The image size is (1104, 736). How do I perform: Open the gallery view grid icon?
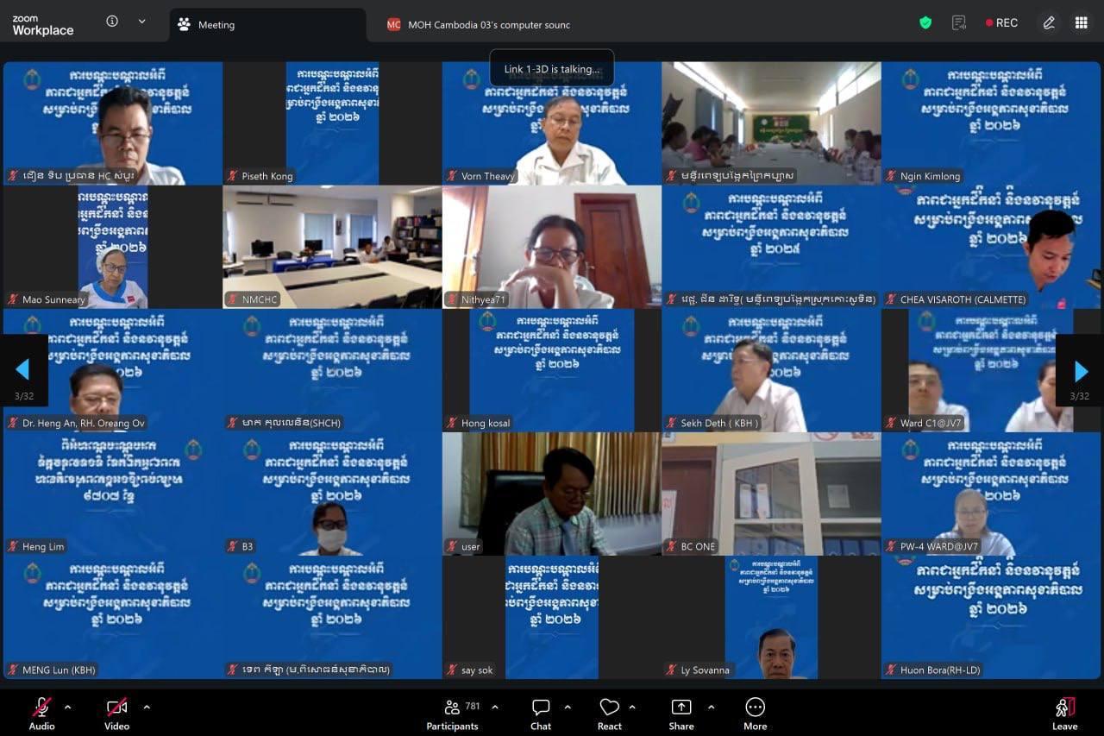(1081, 23)
